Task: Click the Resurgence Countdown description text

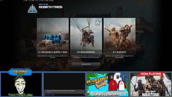Action: [86, 57]
